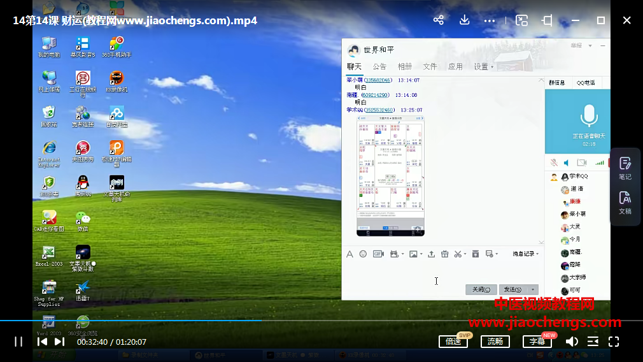Open 回收站 recycle bin desktop icon
The height and width of the screenshot is (362, 643).
coord(49,116)
